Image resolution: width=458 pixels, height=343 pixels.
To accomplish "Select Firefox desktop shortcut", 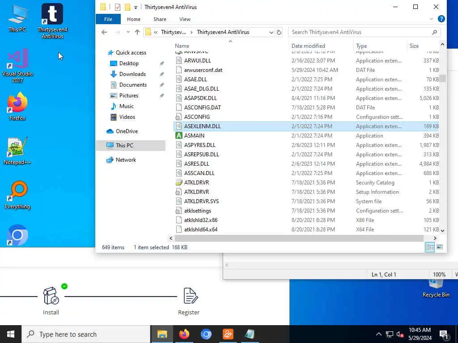I will (x=17, y=106).
